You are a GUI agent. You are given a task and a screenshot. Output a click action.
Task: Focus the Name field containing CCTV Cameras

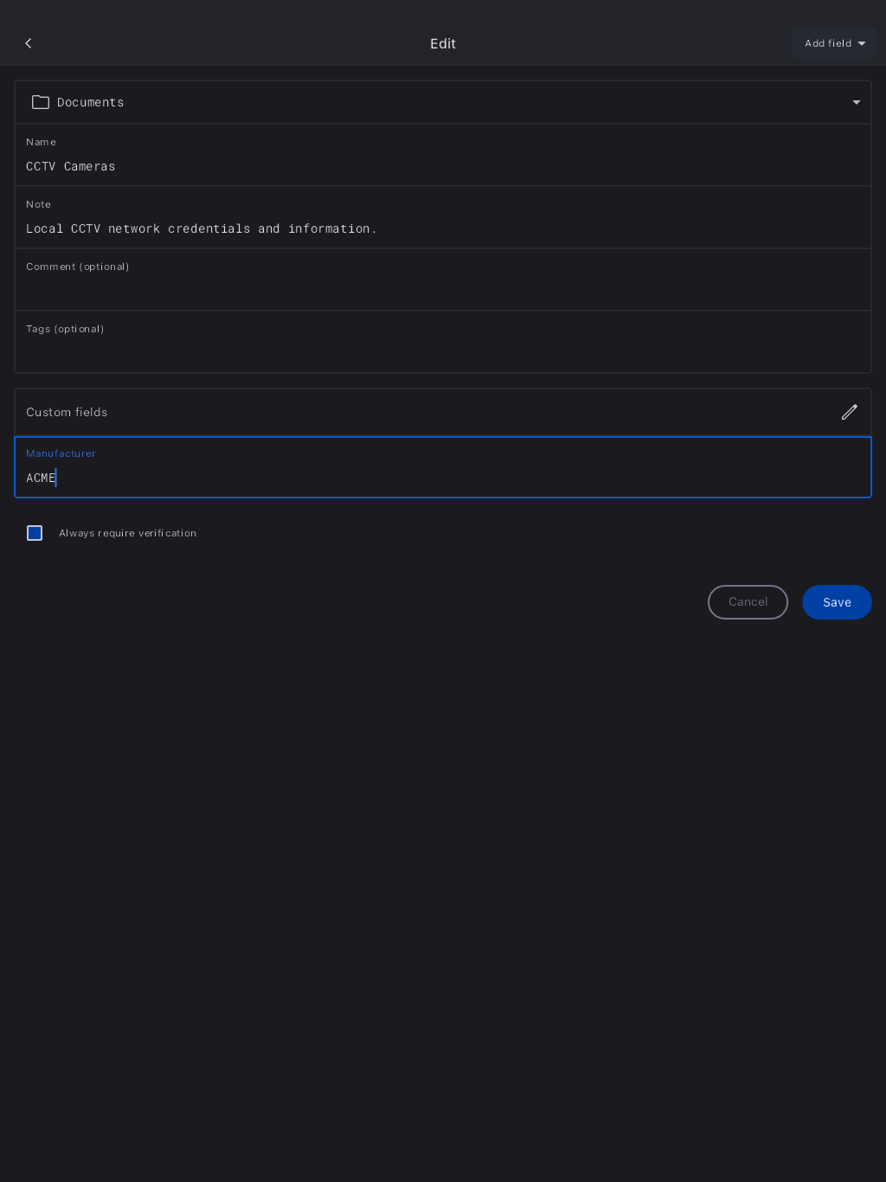pyautogui.click(x=441, y=166)
